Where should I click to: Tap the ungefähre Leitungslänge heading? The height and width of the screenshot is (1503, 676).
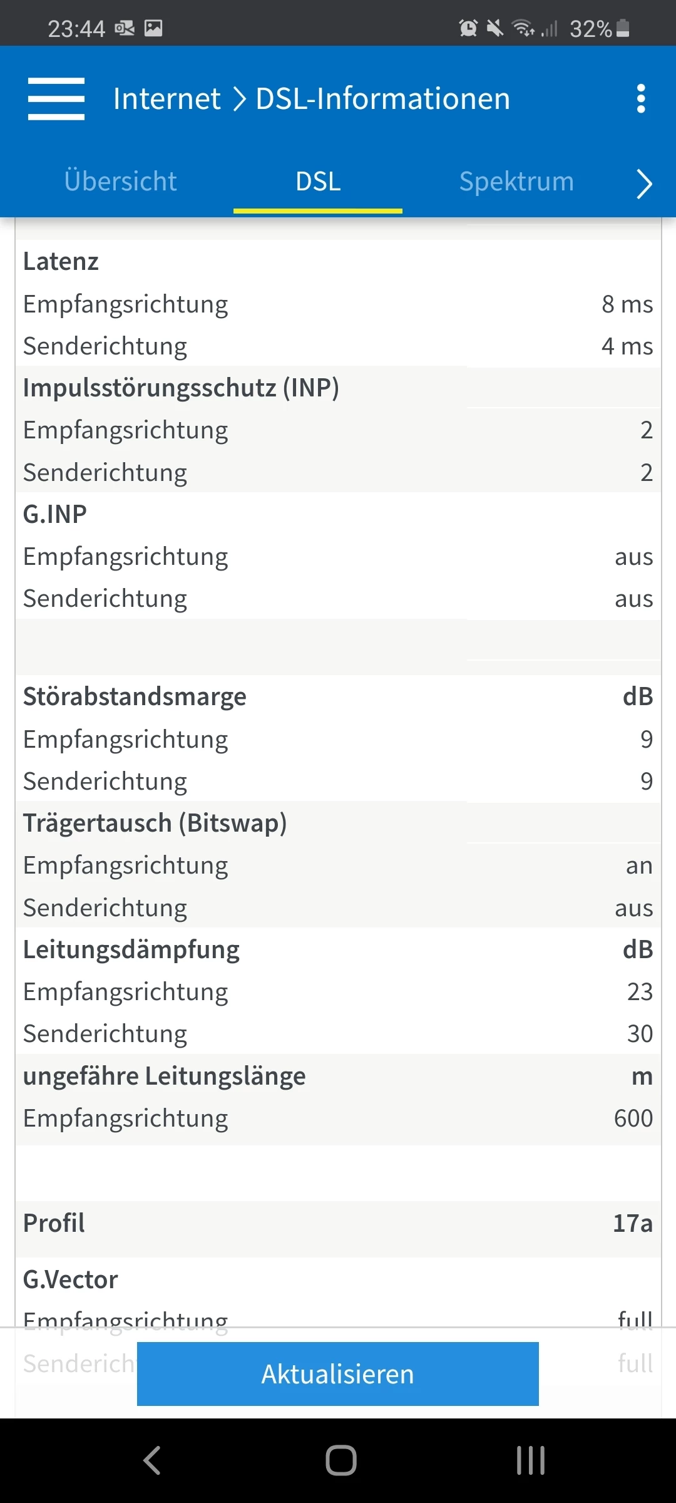pos(164,1076)
